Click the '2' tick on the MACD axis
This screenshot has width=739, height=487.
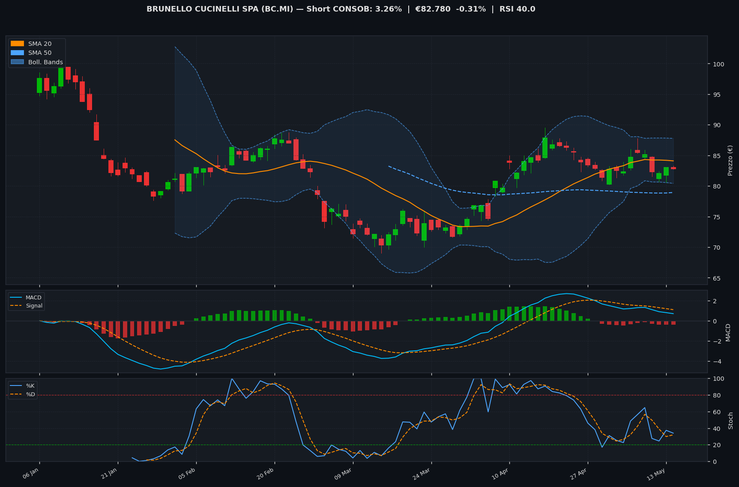coord(714,301)
